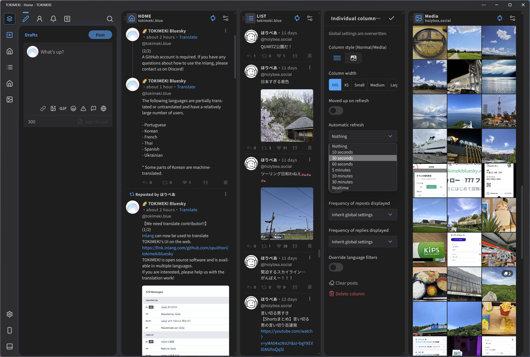Viewport: 530px width, 357px height.
Task: Select Medium column width
Action: [377, 85]
